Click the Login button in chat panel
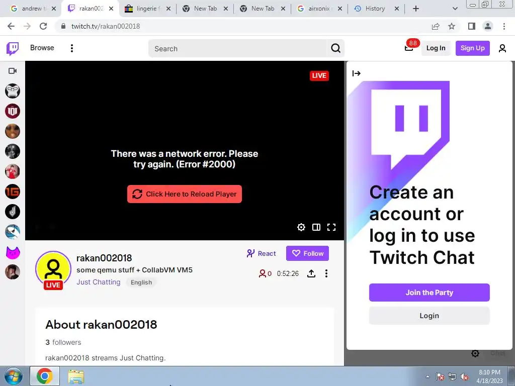 click(x=430, y=316)
